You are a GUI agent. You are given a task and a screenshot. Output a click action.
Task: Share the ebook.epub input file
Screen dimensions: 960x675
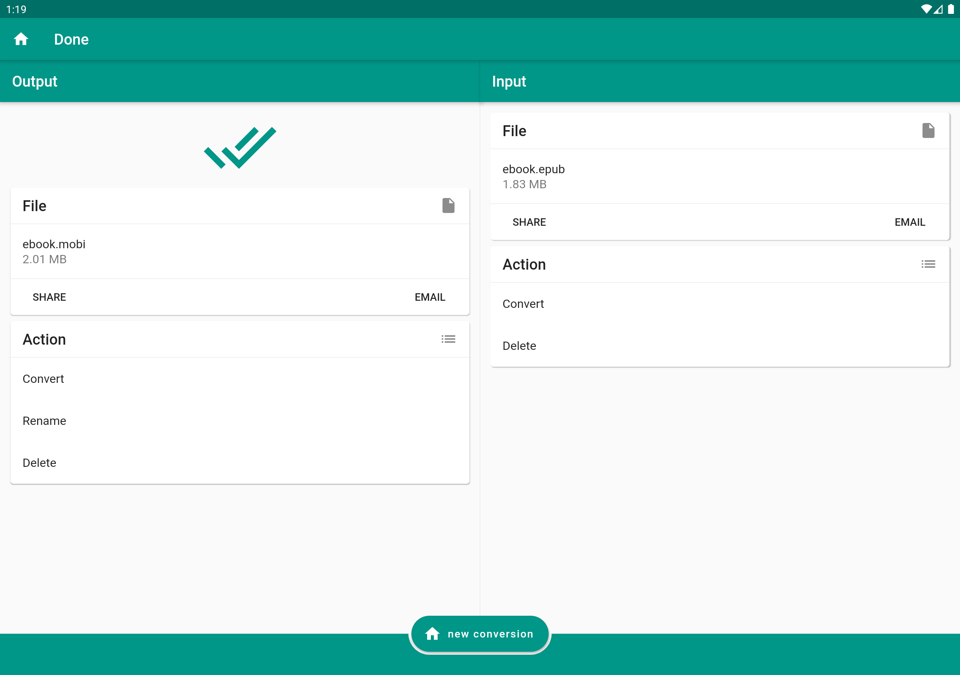click(529, 222)
